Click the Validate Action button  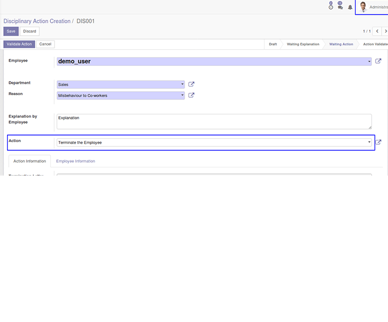tap(19, 44)
